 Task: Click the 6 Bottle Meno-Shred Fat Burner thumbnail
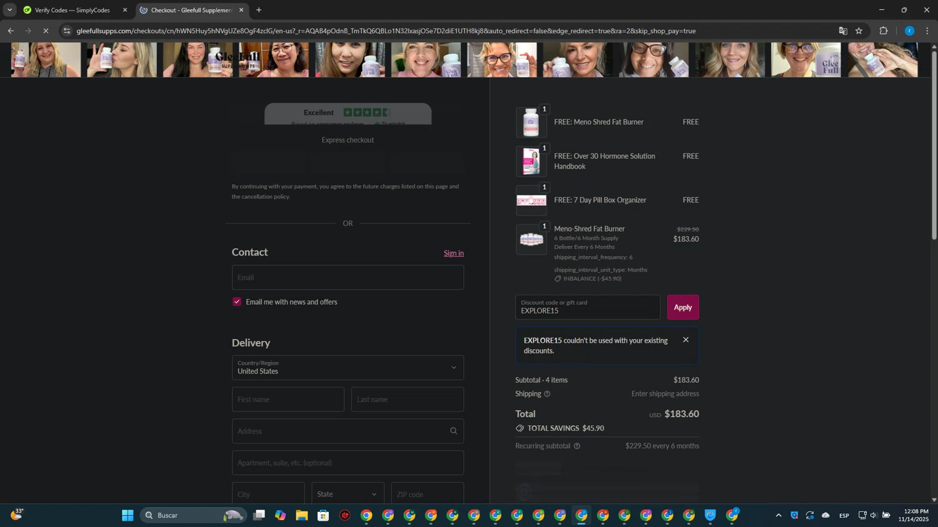(531, 239)
